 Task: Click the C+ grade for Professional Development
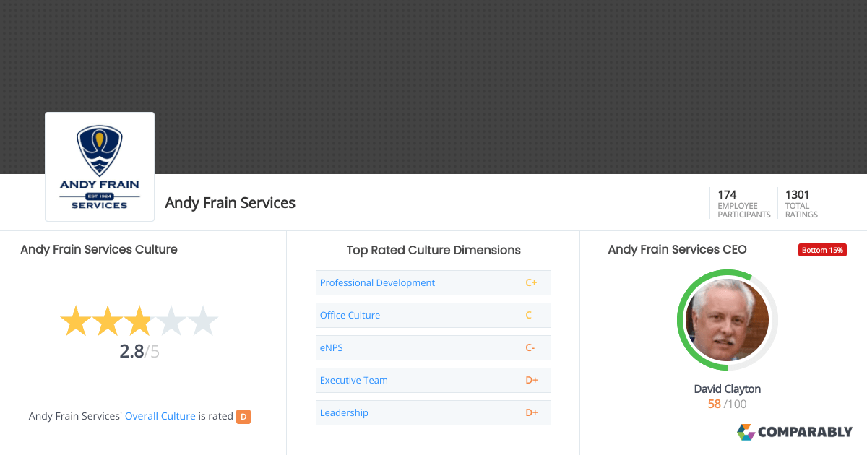pos(531,282)
